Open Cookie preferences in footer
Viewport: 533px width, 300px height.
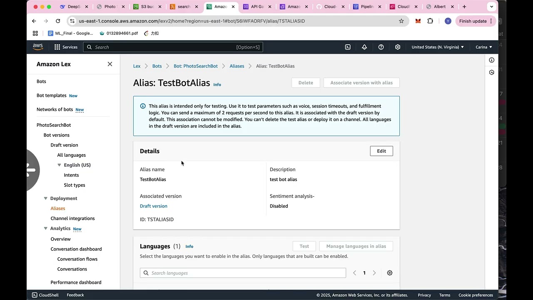coord(476,295)
